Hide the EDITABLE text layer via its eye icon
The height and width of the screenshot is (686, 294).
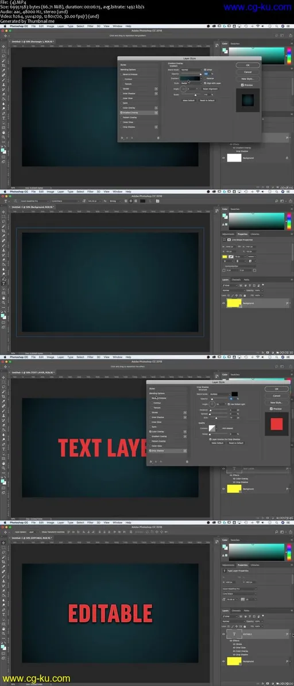(224, 634)
